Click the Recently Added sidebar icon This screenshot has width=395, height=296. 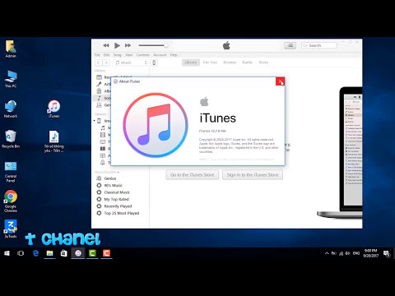pos(99,77)
